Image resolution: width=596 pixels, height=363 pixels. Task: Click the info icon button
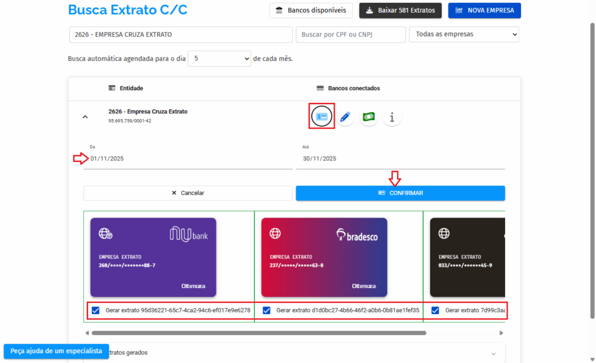[x=392, y=117]
